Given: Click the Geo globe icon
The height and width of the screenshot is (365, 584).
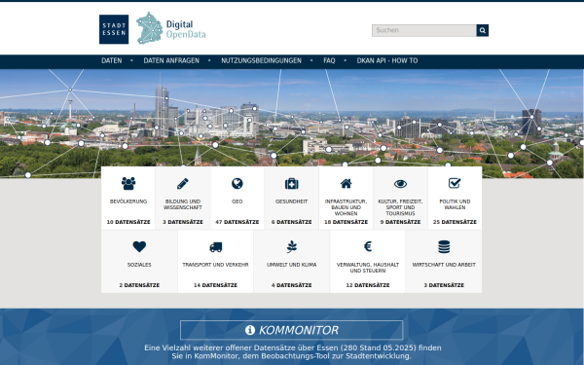Looking at the screenshot, I should [x=237, y=183].
